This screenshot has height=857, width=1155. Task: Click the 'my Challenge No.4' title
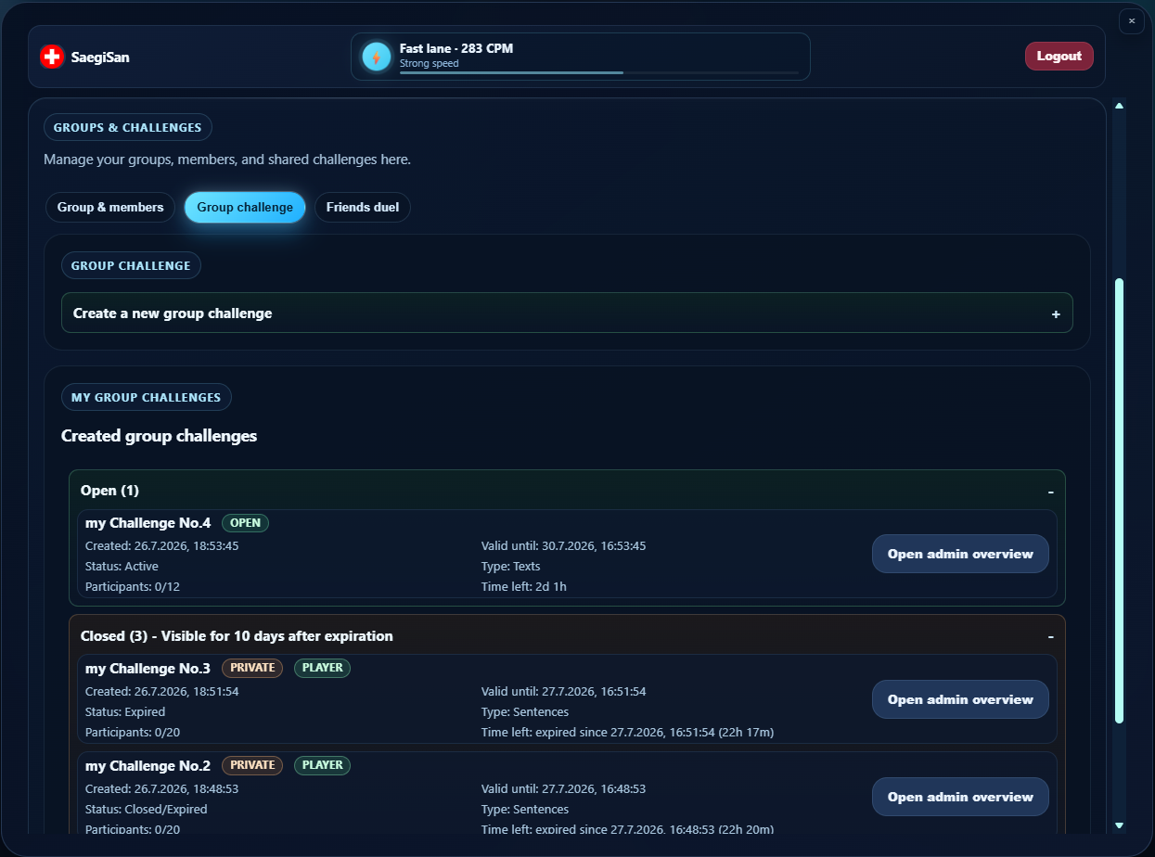[148, 523]
